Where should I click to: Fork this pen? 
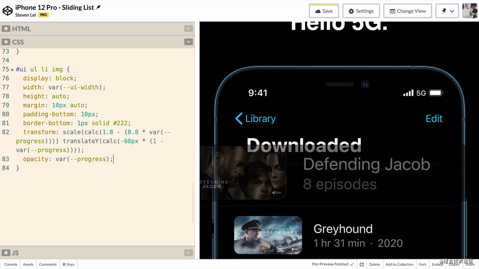423,264
